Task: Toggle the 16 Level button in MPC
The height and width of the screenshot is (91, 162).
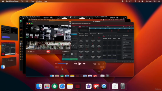Action: click(114, 39)
